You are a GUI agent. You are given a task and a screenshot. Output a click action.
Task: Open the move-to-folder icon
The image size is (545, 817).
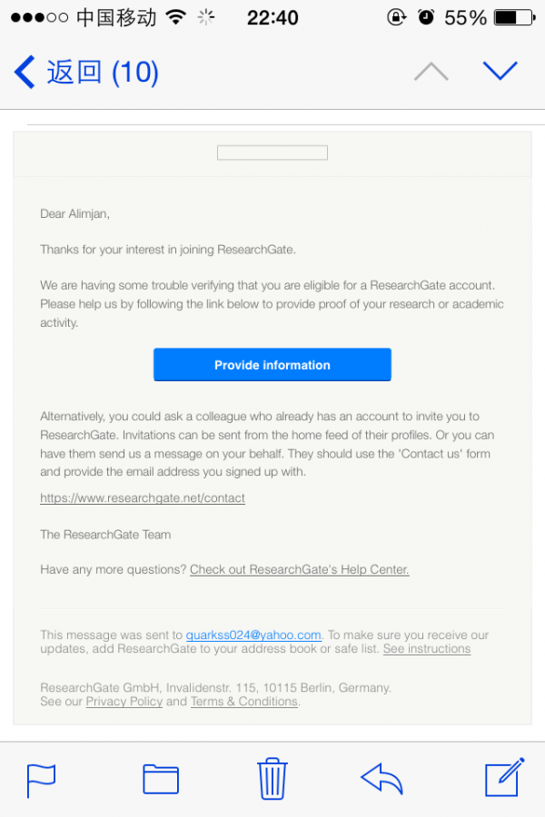[161, 779]
